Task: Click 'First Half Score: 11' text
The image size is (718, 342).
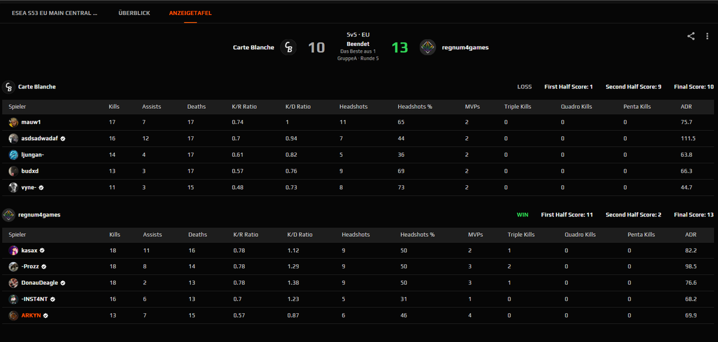Action: (x=567, y=215)
